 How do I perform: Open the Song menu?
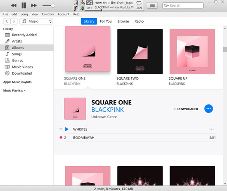coord(24,14)
